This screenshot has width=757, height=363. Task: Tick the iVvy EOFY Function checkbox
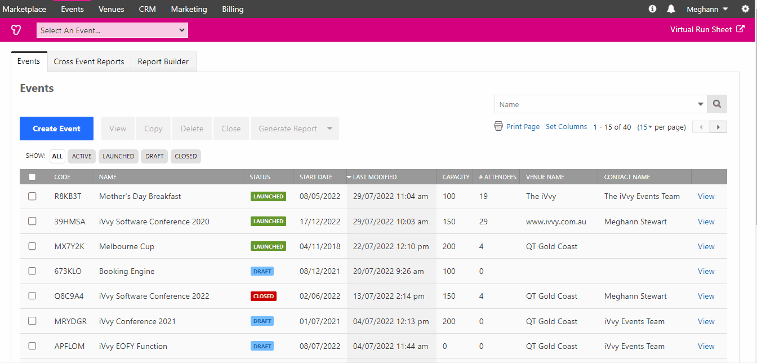(x=32, y=346)
